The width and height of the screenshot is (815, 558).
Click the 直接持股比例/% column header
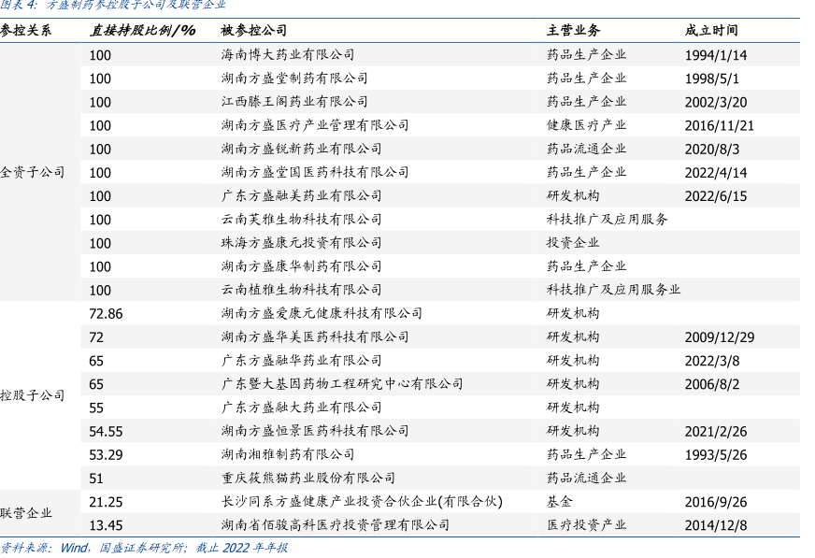[x=142, y=30]
